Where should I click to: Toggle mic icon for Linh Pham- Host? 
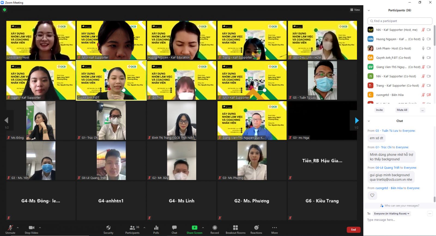(x=423, y=48)
